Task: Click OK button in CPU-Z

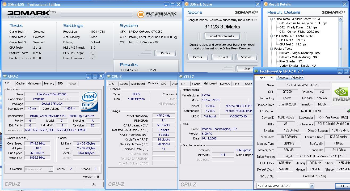Action: (x=94, y=184)
